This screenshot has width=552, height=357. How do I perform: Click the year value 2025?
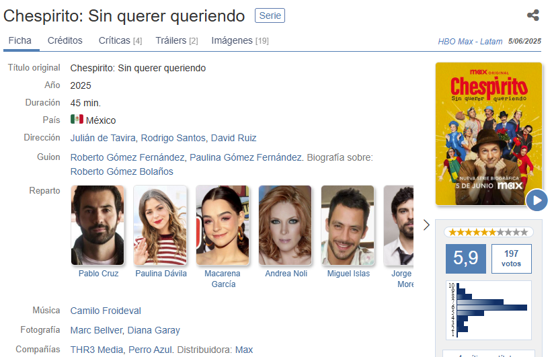click(81, 85)
